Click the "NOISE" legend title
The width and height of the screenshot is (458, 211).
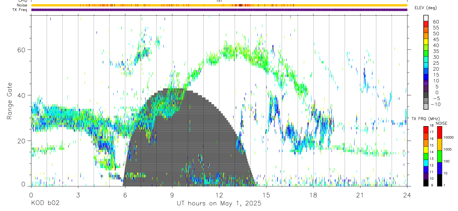pos(441,123)
